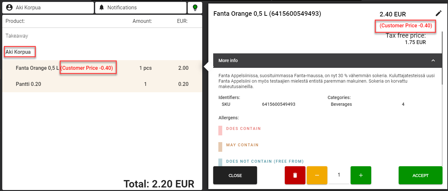Click the customer name Aki Korpua in cart
Viewport: 448px width, 191px height.
tap(18, 52)
